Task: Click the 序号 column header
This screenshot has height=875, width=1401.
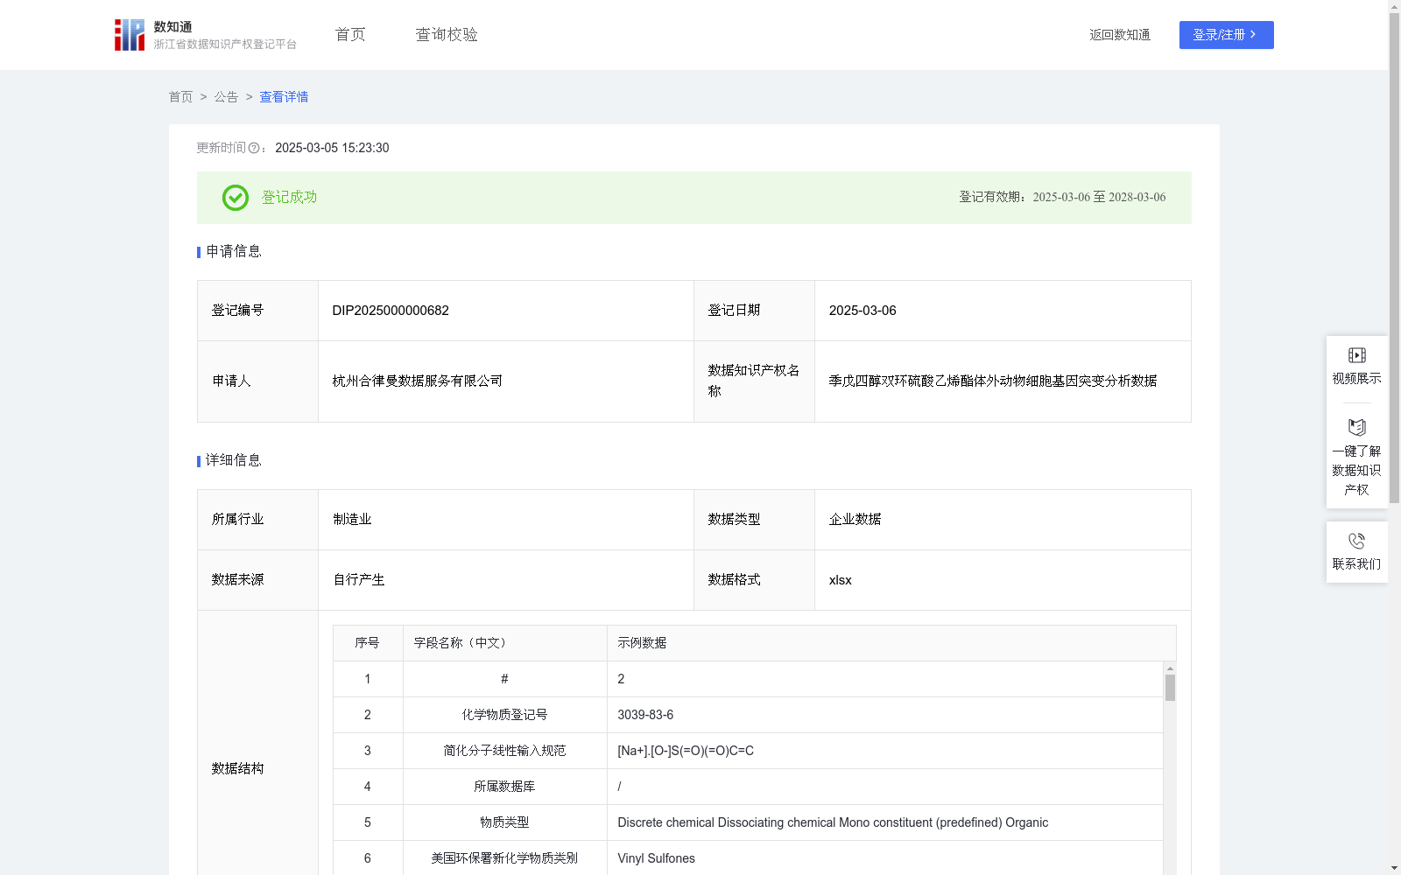Action: (x=367, y=643)
